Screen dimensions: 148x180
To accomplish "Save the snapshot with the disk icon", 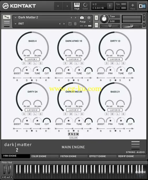I will [70, 24].
